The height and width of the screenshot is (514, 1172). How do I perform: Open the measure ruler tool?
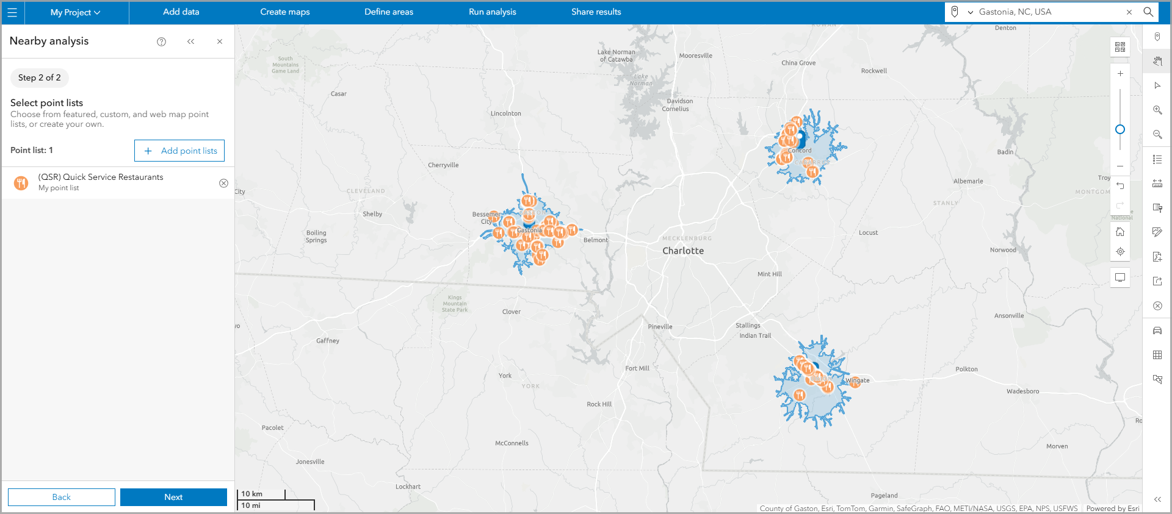coord(1157,183)
